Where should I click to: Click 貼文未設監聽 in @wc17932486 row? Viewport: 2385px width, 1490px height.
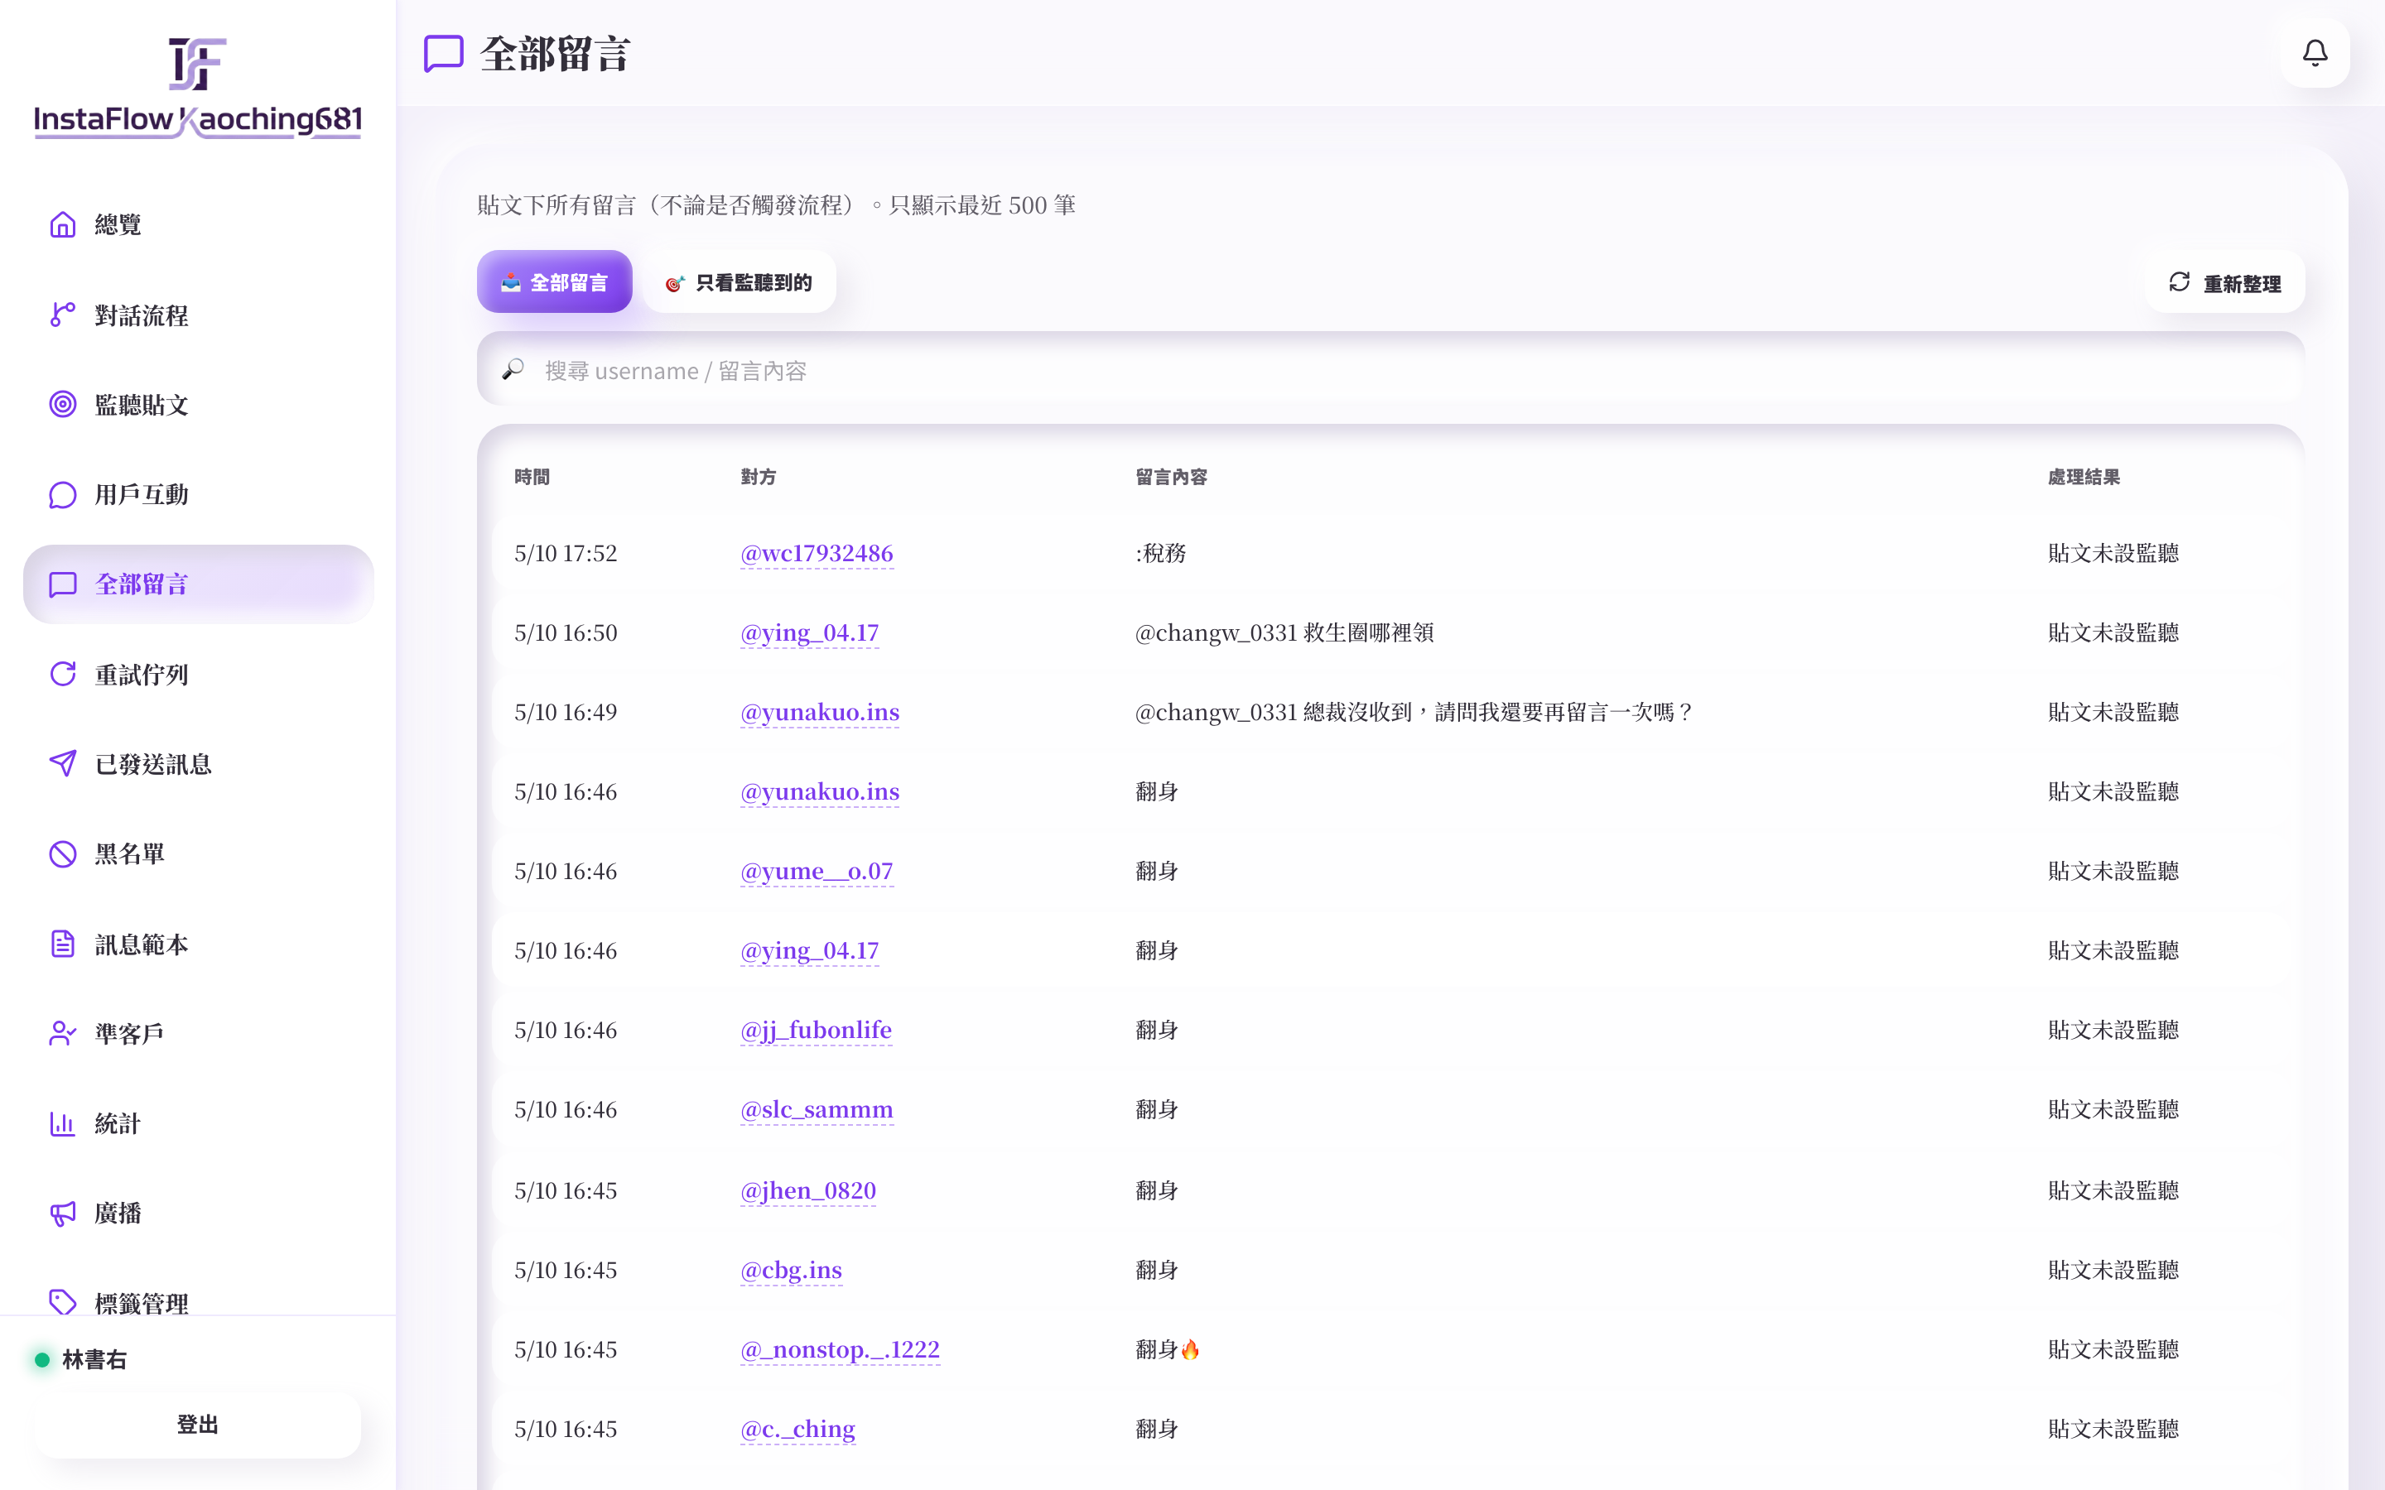tap(2113, 553)
